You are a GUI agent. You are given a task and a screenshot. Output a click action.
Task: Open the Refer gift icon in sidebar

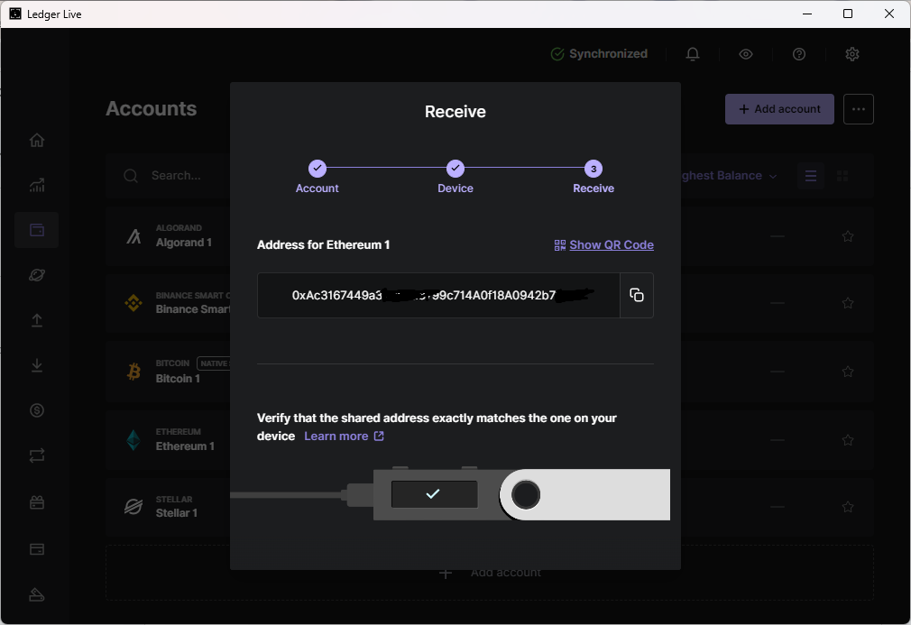point(37,502)
